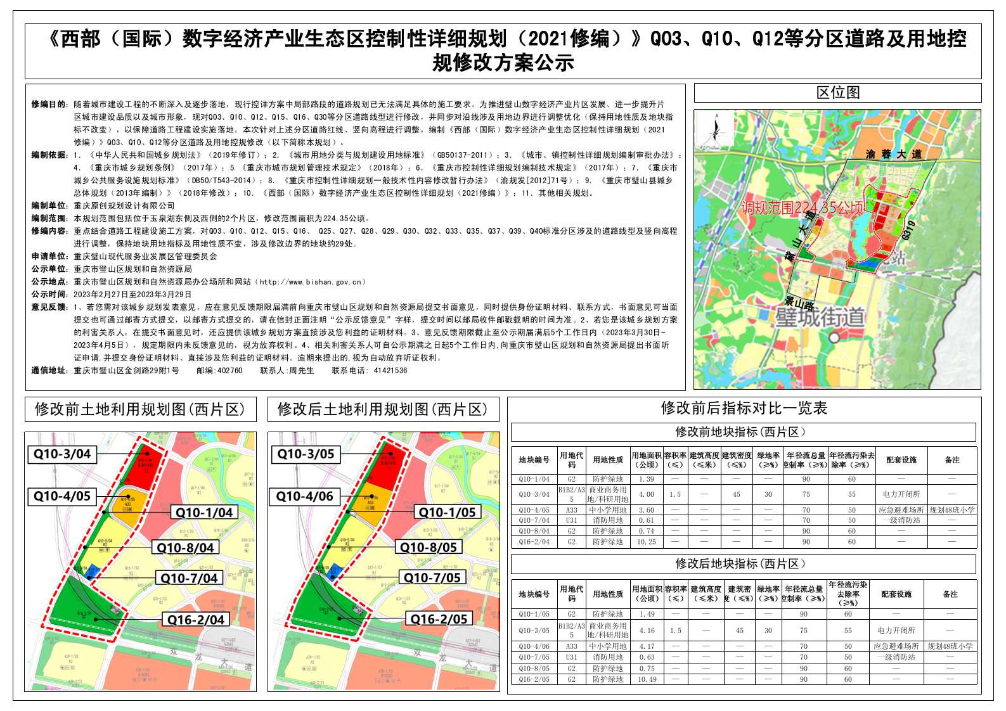Click the 0.74 area cell in the before table

point(647,531)
